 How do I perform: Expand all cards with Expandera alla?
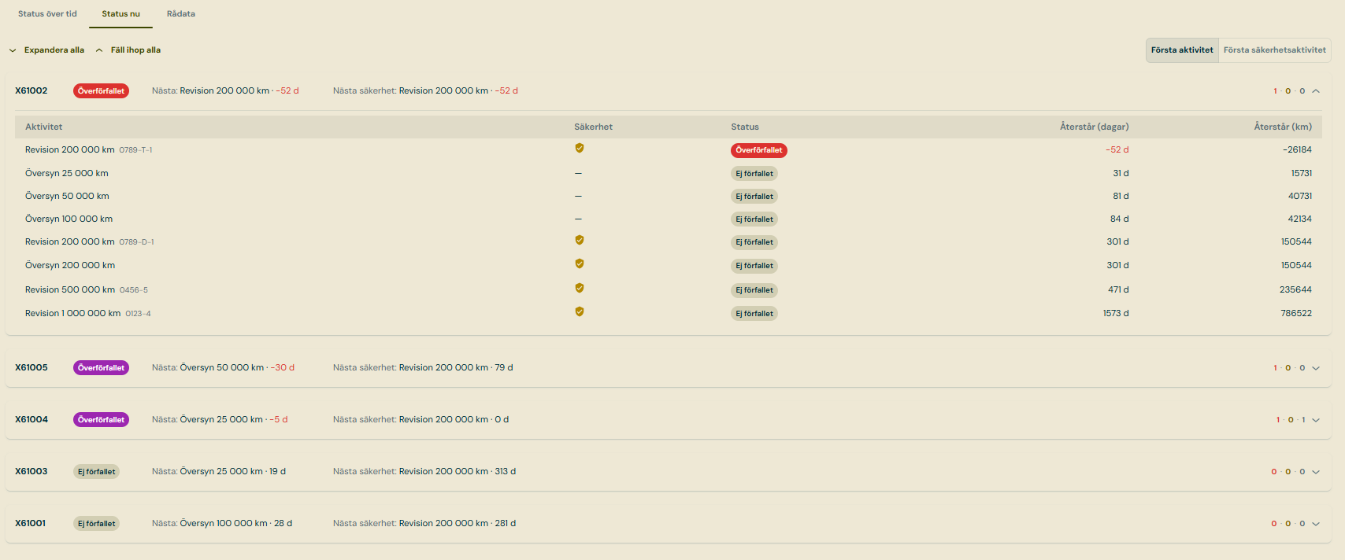pos(46,50)
